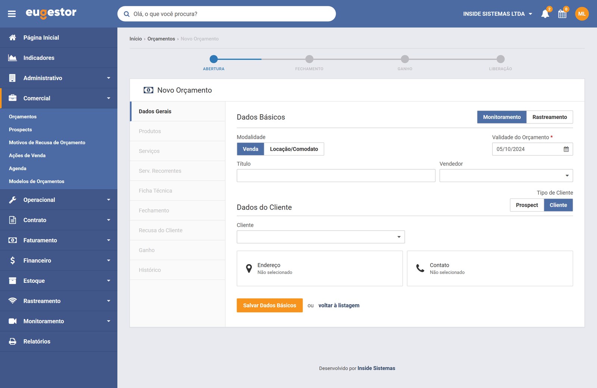Click the Fechamento step marker
Screen dimensions: 597x388
309,59
